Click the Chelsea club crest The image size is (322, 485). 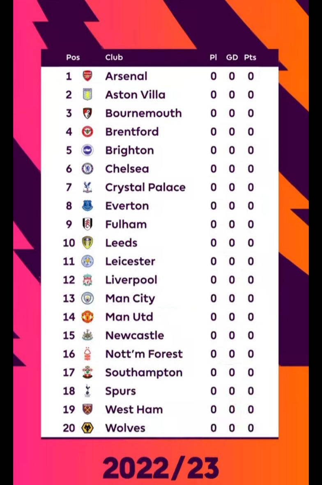tap(87, 169)
